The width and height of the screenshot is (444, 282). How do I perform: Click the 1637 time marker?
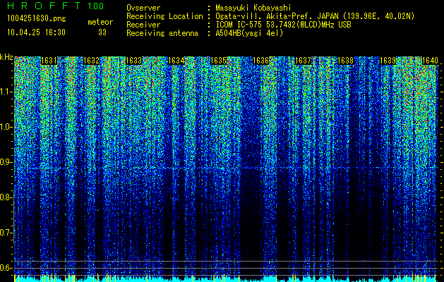304,61
